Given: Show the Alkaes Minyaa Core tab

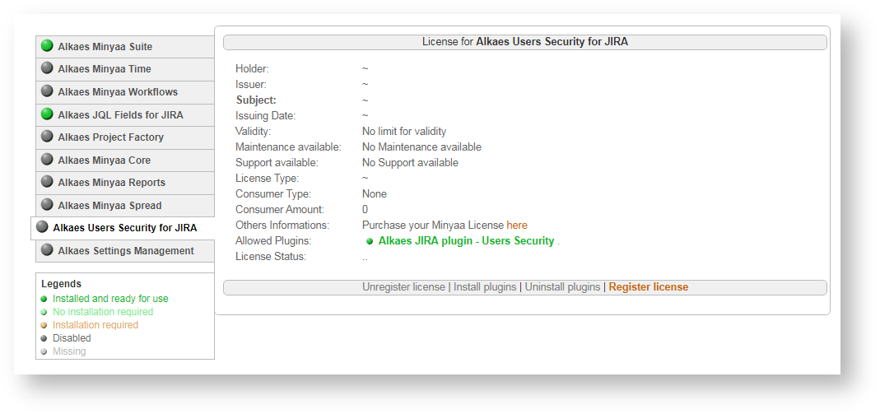Looking at the screenshot, I should pos(125,160).
